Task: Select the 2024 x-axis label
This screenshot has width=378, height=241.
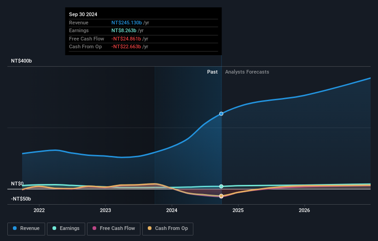Action: 172,210
